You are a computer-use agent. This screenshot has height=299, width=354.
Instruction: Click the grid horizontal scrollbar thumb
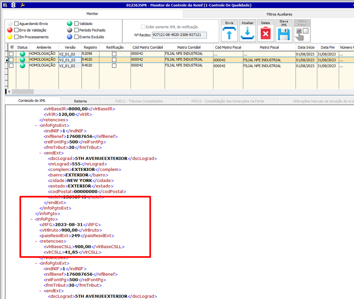click(23, 92)
